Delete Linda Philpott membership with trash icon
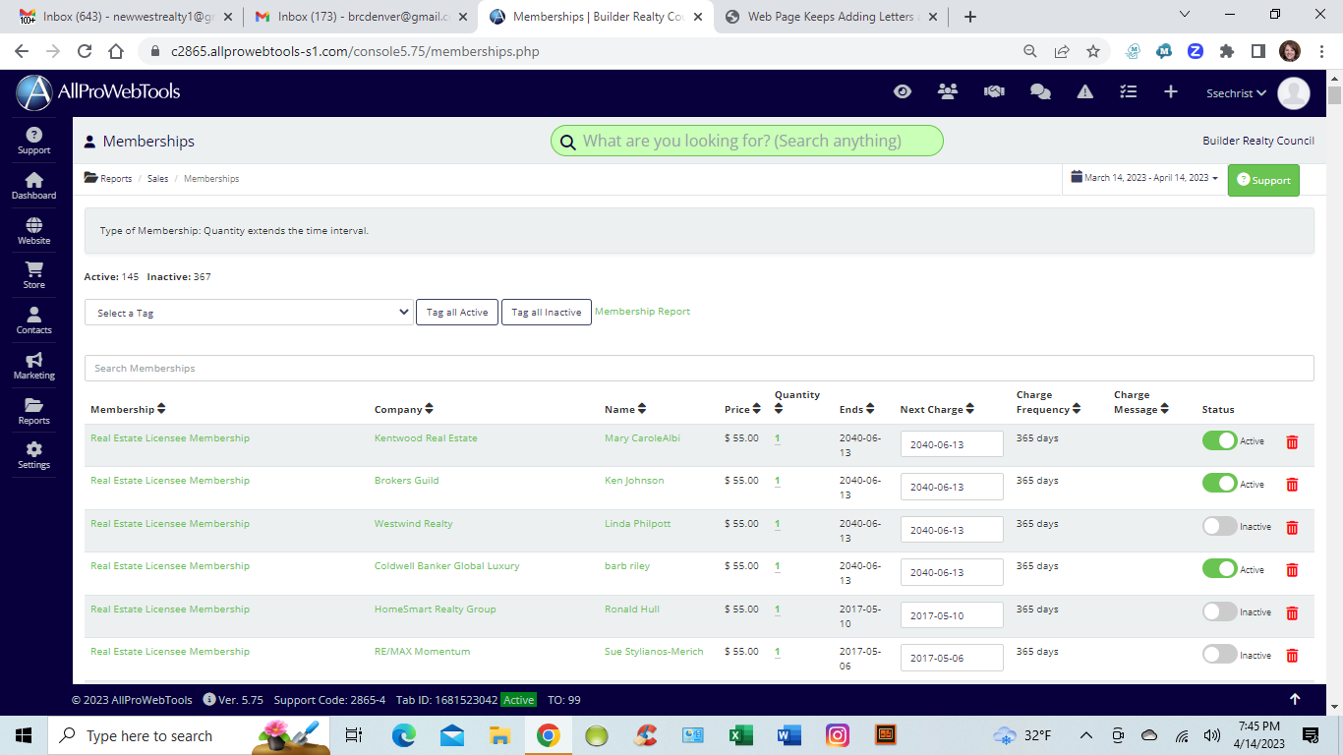 1292,527
